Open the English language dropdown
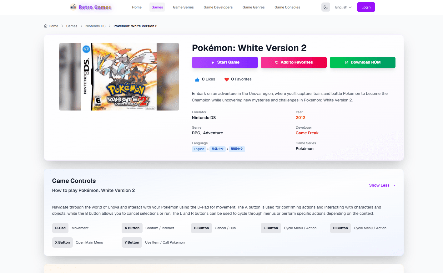The height and width of the screenshot is (273, 443). (x=343, y=7)
